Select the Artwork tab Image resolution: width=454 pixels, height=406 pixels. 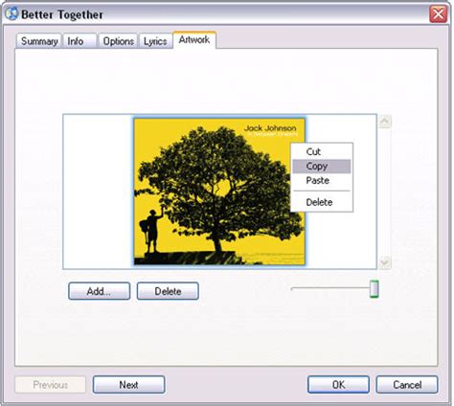coord(194,40)
